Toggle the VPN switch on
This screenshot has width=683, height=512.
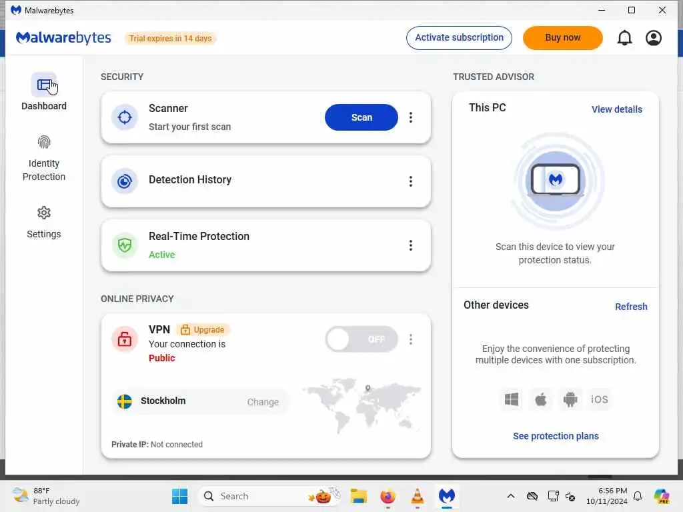pos(362,339)
